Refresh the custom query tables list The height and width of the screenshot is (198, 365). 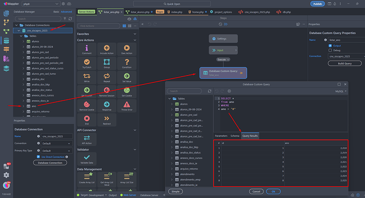209,91
